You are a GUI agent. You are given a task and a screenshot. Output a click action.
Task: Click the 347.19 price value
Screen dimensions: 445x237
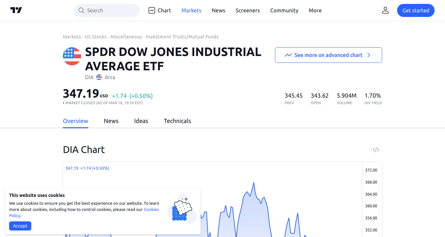tap(81, 94)
